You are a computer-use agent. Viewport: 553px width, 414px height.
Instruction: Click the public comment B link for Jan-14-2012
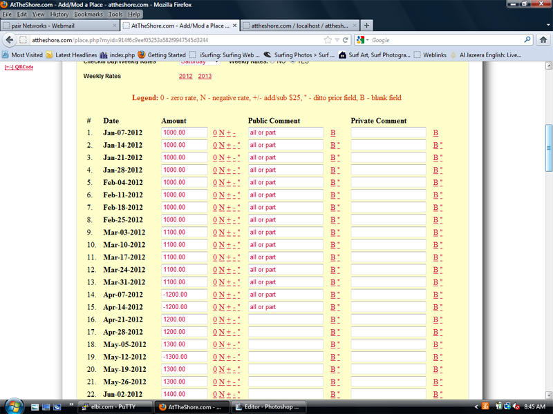[333, 146]
